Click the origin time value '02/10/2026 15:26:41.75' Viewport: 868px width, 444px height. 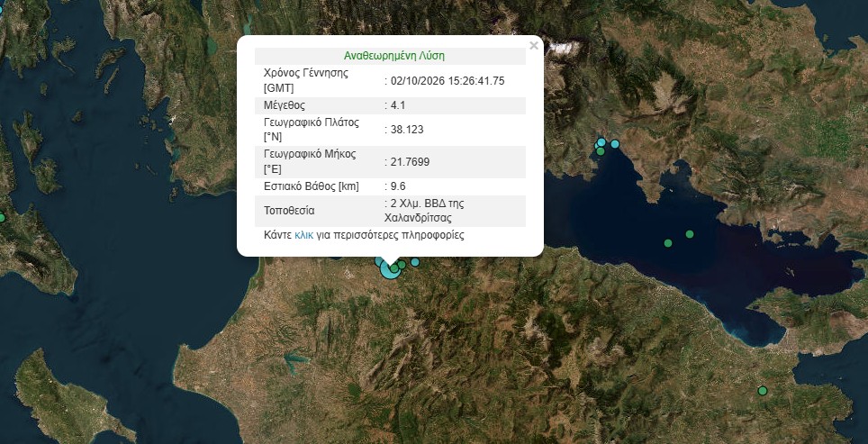pyautogui.click(x=448, y=81)
